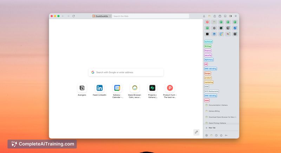
Task: Click the pencil edit button on new tab page
Action: click(196, 132)
